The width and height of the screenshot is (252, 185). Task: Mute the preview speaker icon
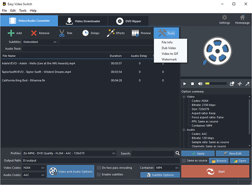200,84
